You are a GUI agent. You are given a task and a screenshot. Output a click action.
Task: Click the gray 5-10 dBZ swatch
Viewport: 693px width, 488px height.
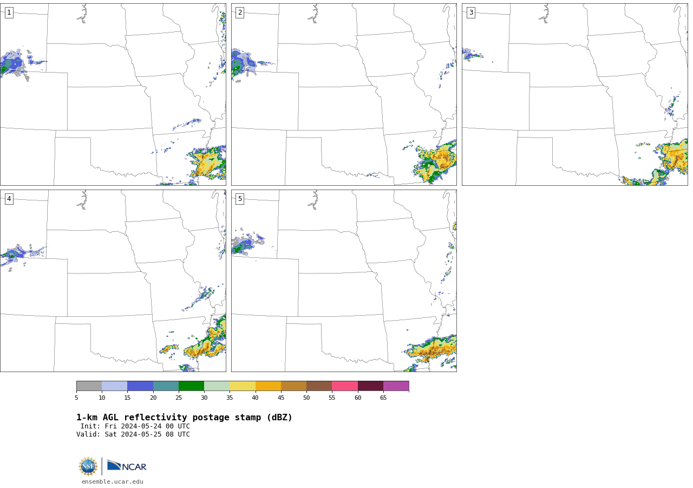(89, 386)
